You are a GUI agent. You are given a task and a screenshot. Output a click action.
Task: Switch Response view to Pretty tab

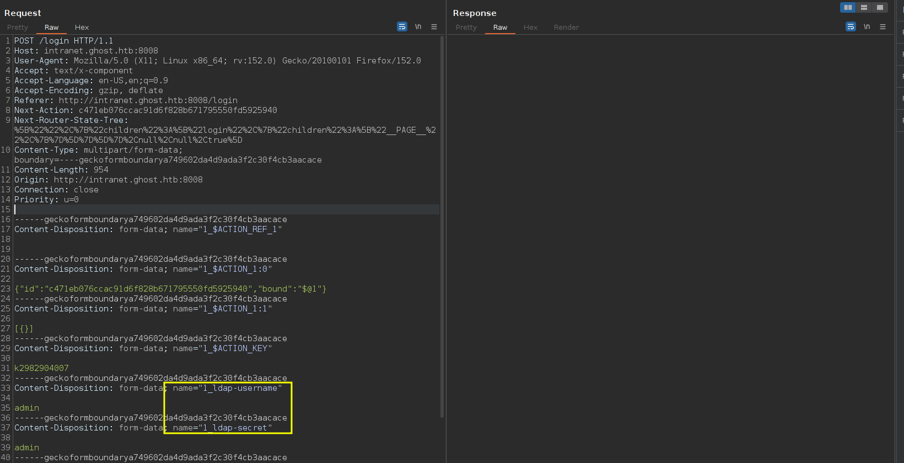click(x=466, y=27)
